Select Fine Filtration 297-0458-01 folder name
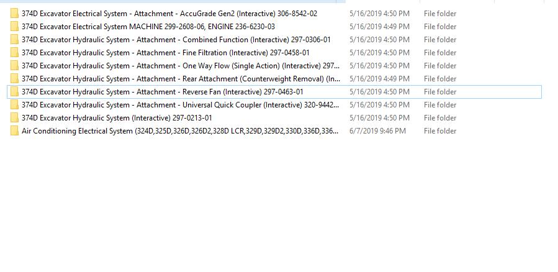Image resolution: width=558 pixels, height=272 pixels. 166,53
